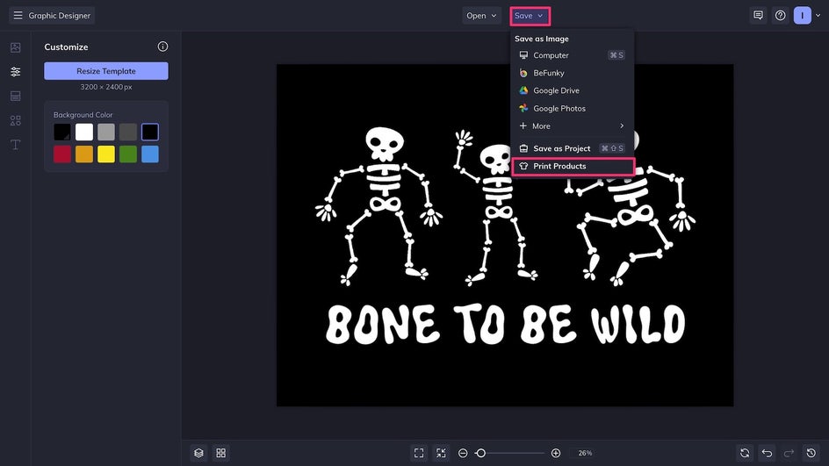Collapse the Save dropdown menu

pyautogui.click(x=530, y=16)
